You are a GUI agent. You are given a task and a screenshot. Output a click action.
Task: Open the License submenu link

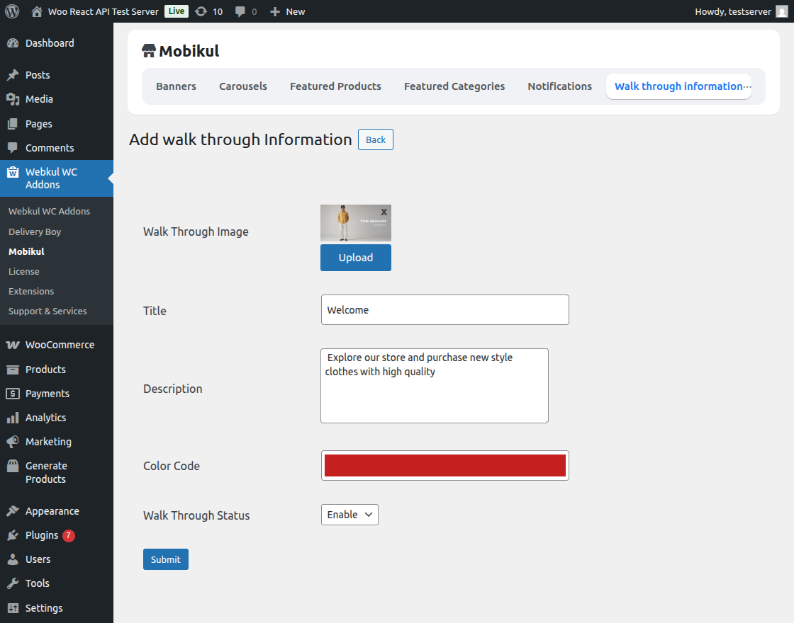tap(24, 272)
